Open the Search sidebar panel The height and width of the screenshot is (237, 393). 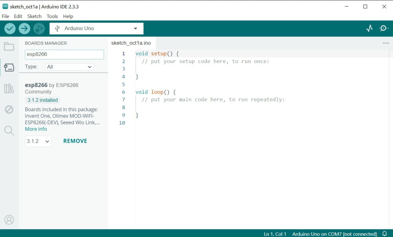pos(9,130)
